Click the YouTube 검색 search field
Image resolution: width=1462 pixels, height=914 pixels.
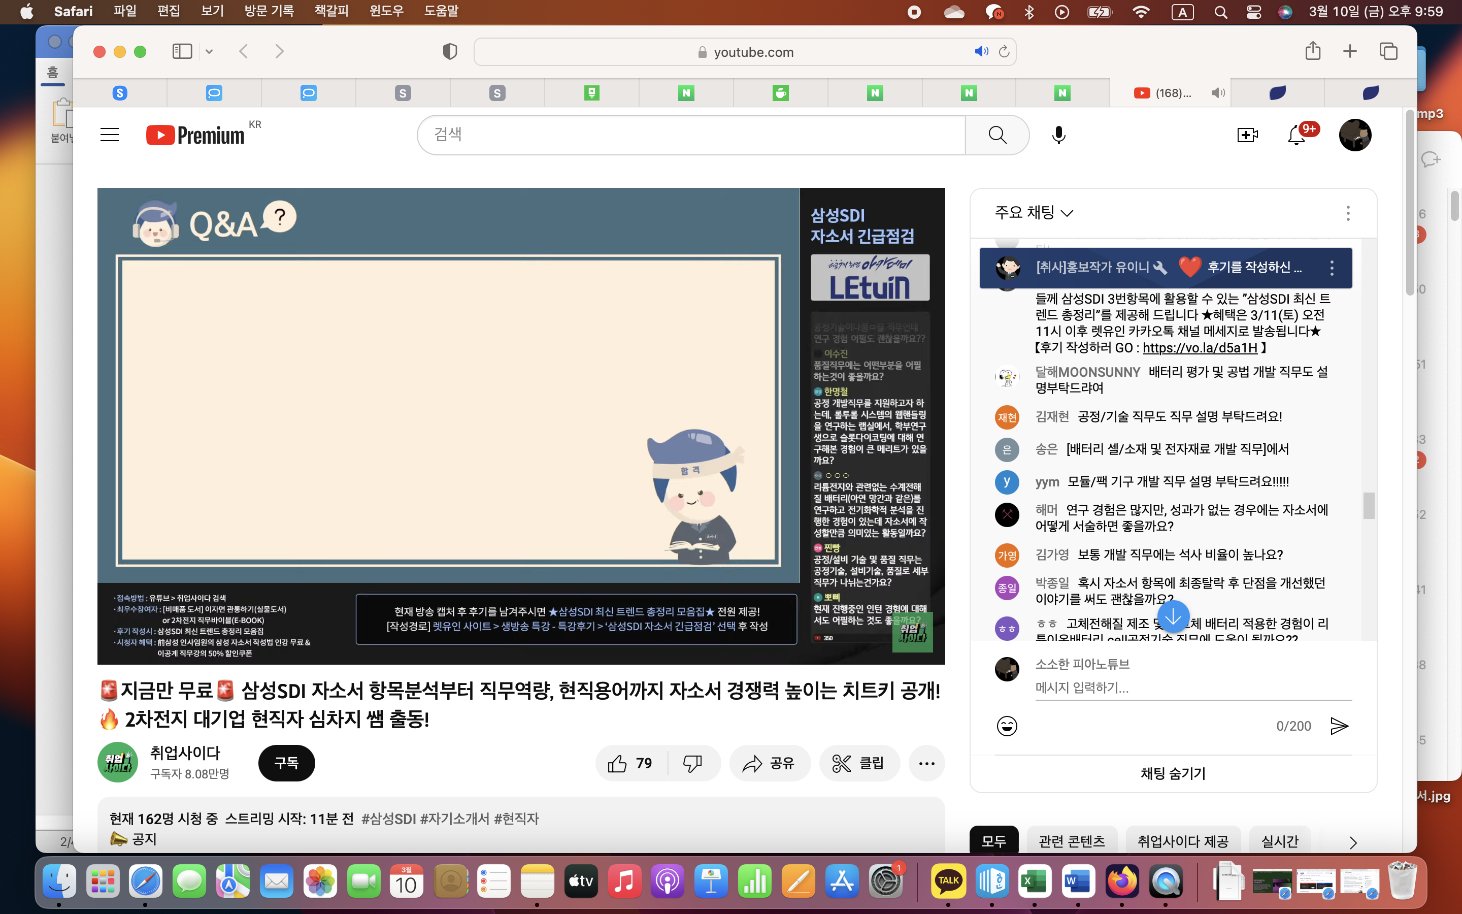[691, 135]
